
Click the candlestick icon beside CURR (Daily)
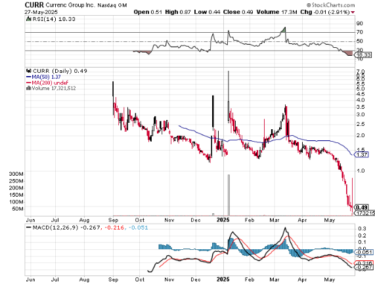tap(29, 71)
